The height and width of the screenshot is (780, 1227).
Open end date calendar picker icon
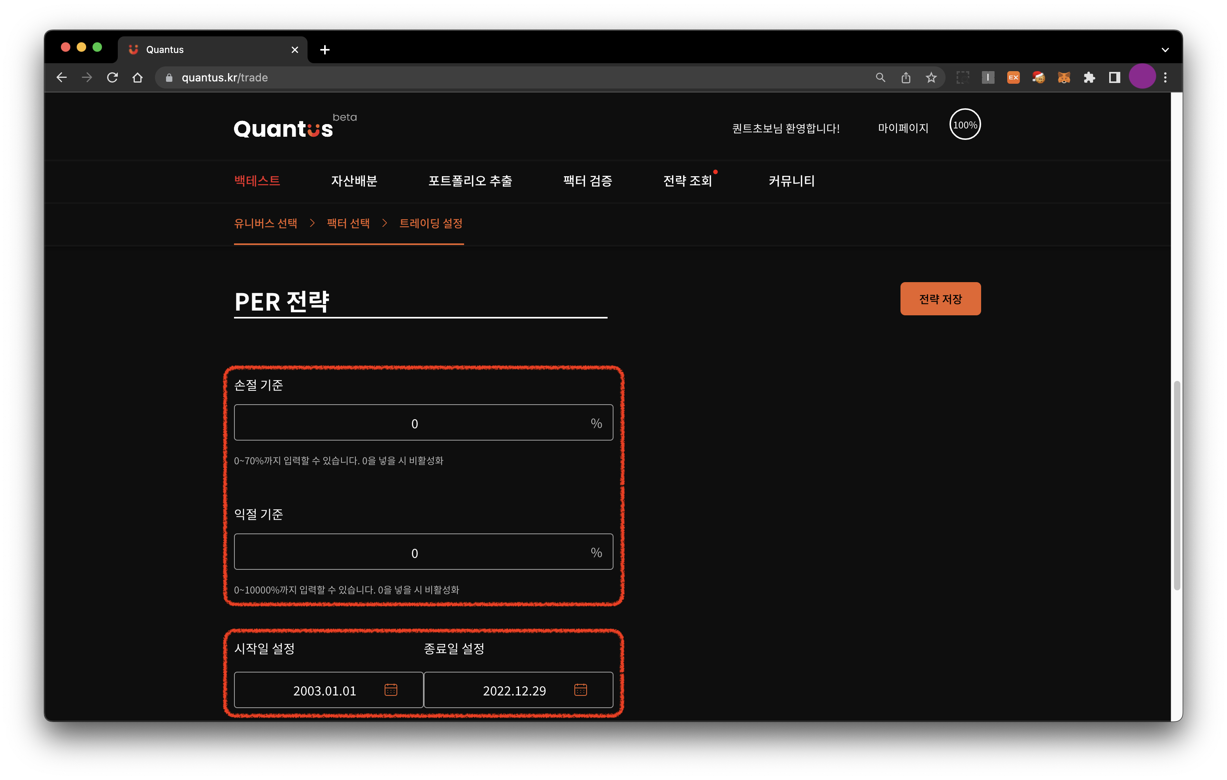[580, 690]
